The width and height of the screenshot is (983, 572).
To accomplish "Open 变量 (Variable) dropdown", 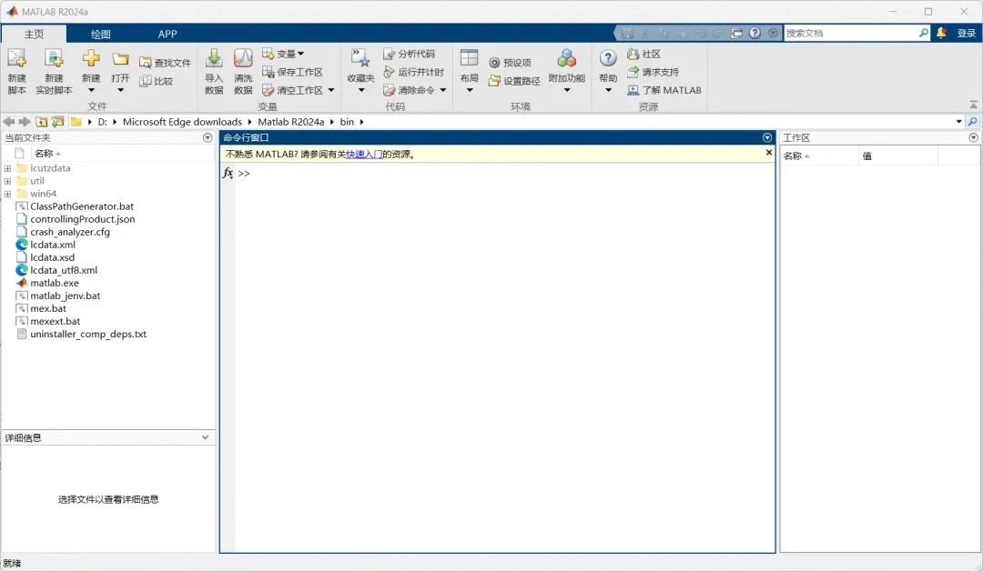I will coord(283,54).
